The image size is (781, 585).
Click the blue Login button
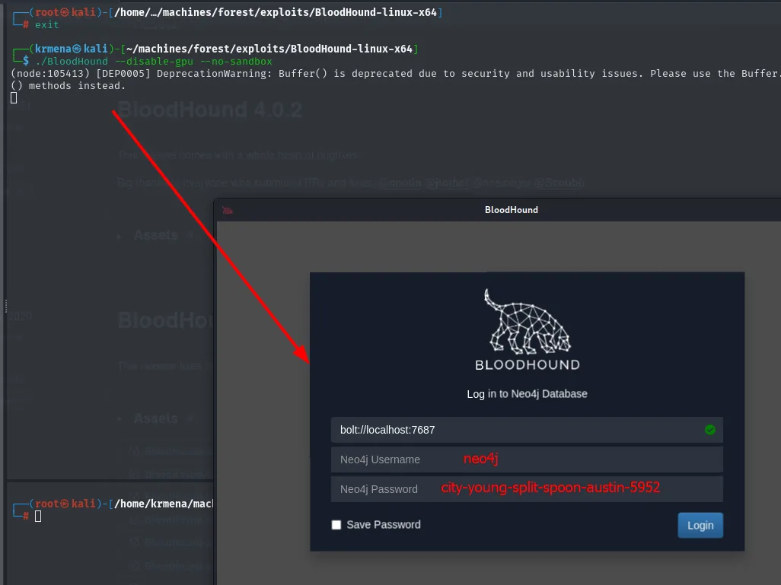coord(700,525)
